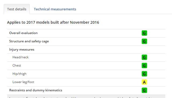Image resolution: width=172 pixels, height=98 pixels.
Task: Select the Test details tab
Action: coord(17,9)
